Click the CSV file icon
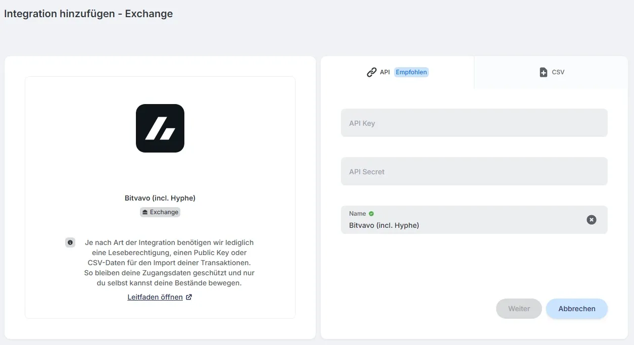The height and width of the screenshot is (345, 634). (x=544, y=72)
